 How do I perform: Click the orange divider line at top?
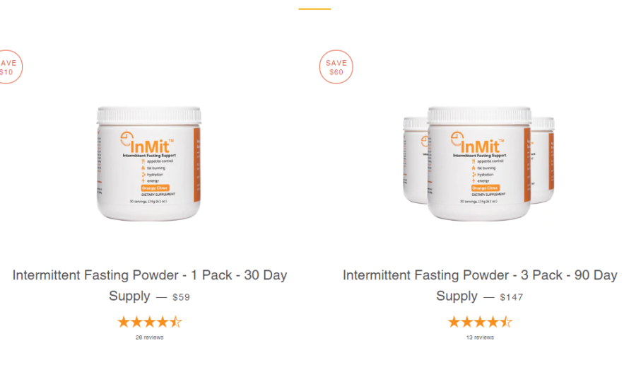pos(315,8)
